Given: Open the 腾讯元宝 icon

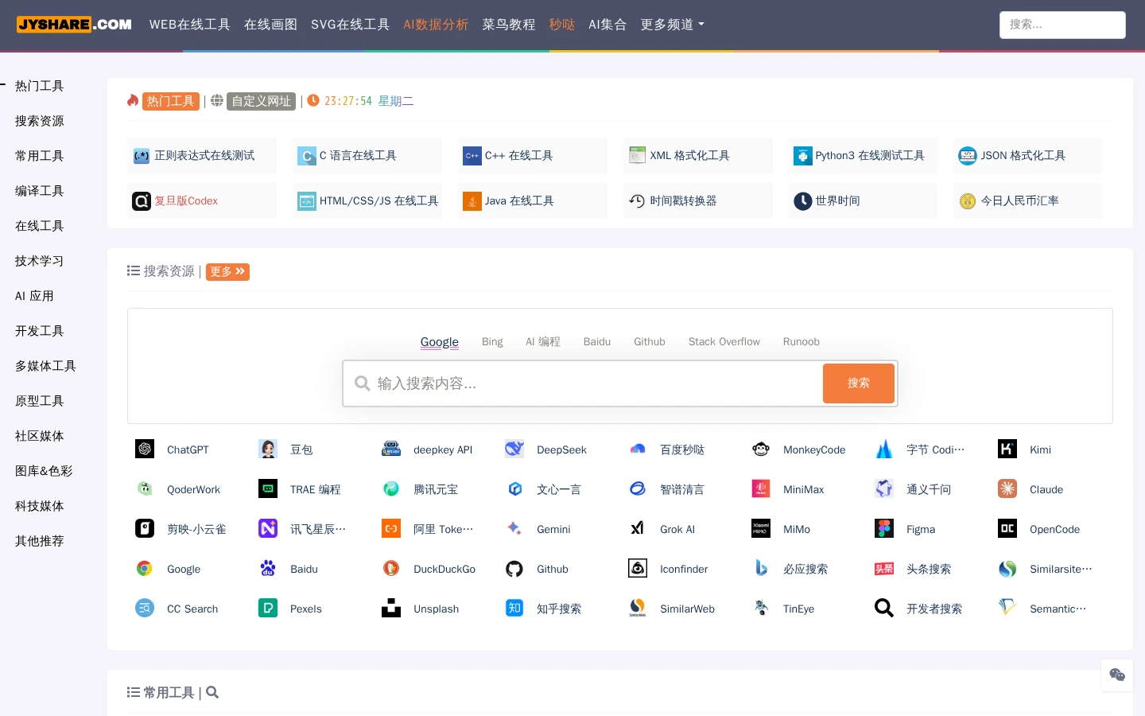Looking at the screenshot, I should coord(391,489).
